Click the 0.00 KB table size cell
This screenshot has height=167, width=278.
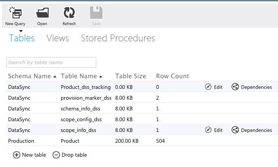(x=124, y=87)
